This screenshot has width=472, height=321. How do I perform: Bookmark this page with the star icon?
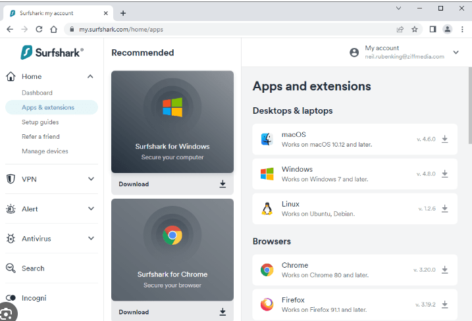pos(415,29)
